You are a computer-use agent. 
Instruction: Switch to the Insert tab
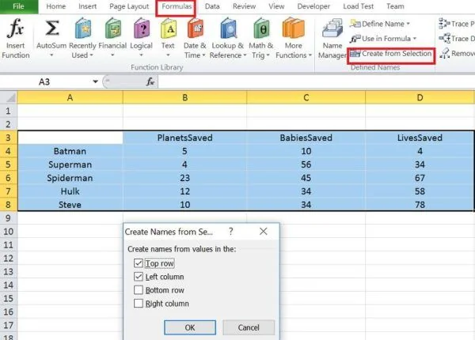coord(88,6)
